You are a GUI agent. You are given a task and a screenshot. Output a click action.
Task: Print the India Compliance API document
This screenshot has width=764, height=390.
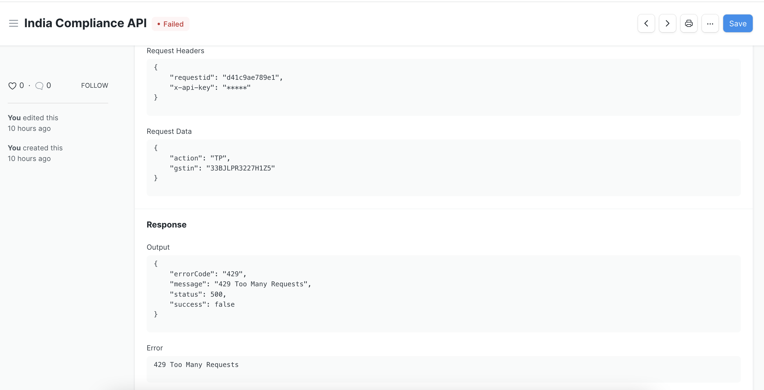[x=689, y=23]
